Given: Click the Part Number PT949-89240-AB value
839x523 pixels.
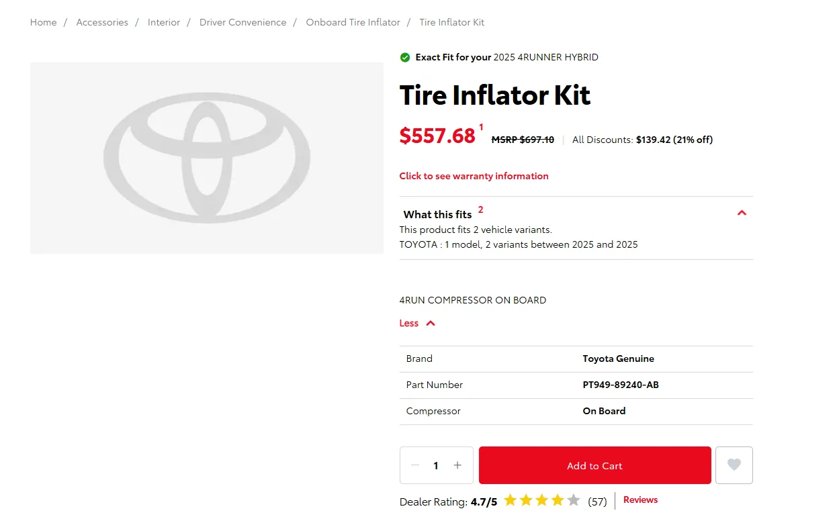Looking at the screenshot, I should coord(621,385).
